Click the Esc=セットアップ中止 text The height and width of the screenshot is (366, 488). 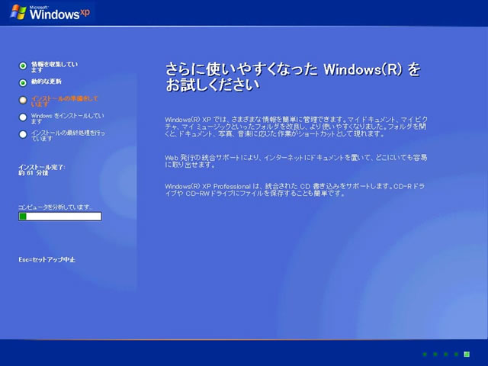point(47,259)
